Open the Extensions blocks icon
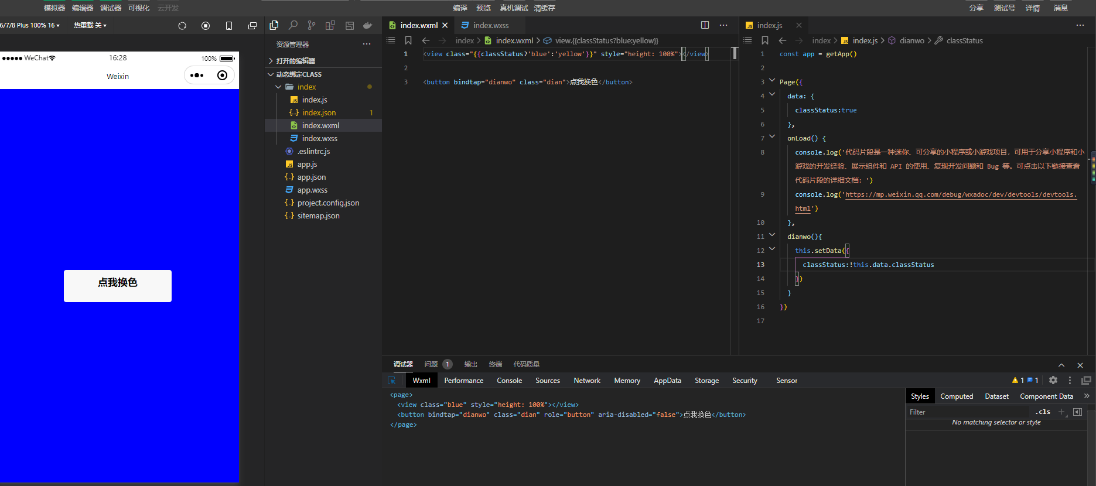The width and height of the screenshot is (1096, 486). [330, 25]
